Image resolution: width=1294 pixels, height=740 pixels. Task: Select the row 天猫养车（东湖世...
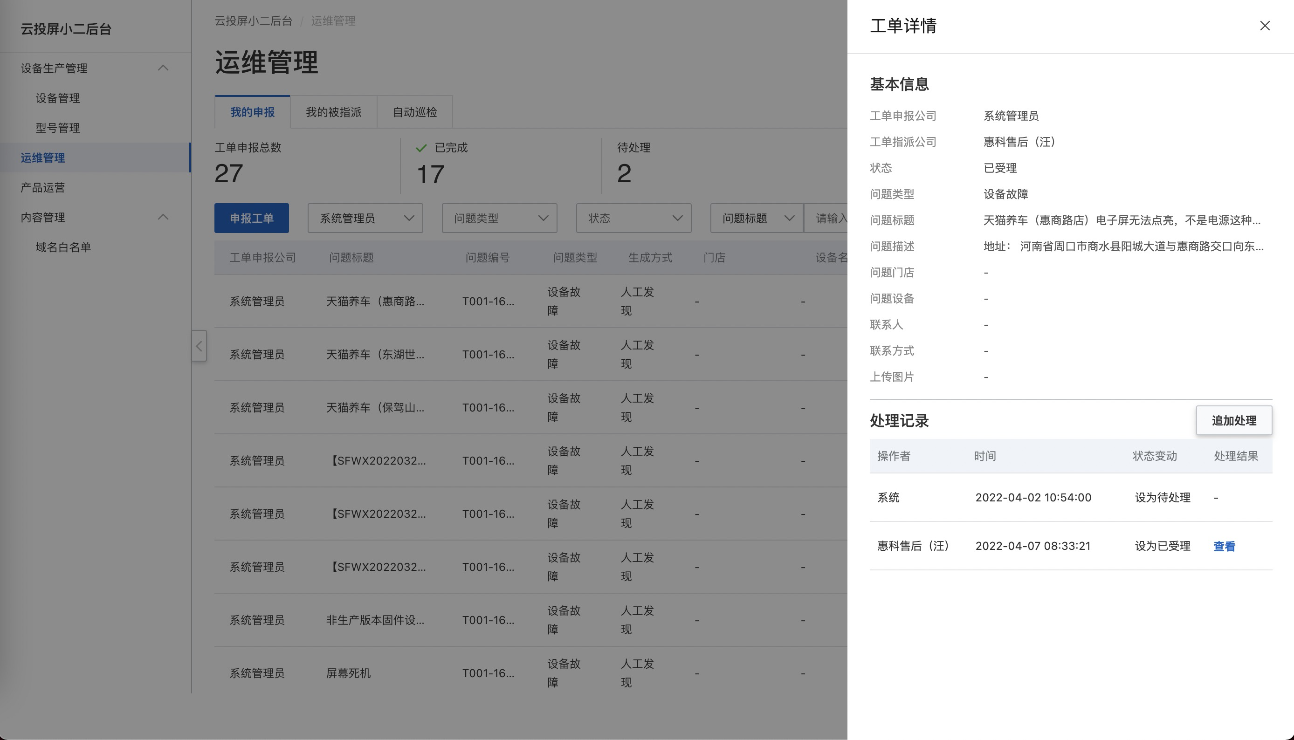pyautogui.click(x=530, y=355)
